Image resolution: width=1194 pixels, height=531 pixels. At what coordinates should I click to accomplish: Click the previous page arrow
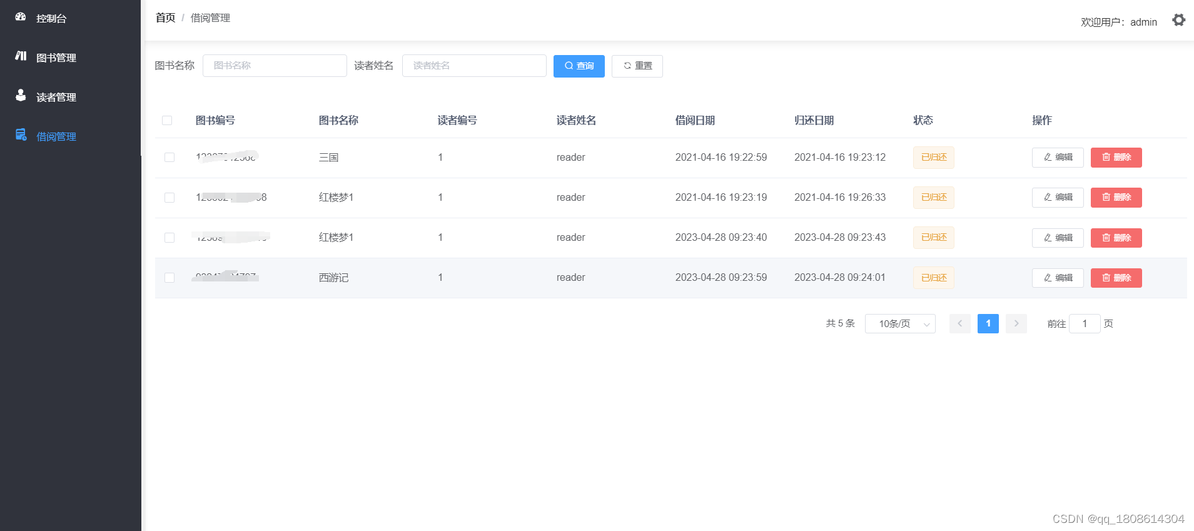point(959,323)
